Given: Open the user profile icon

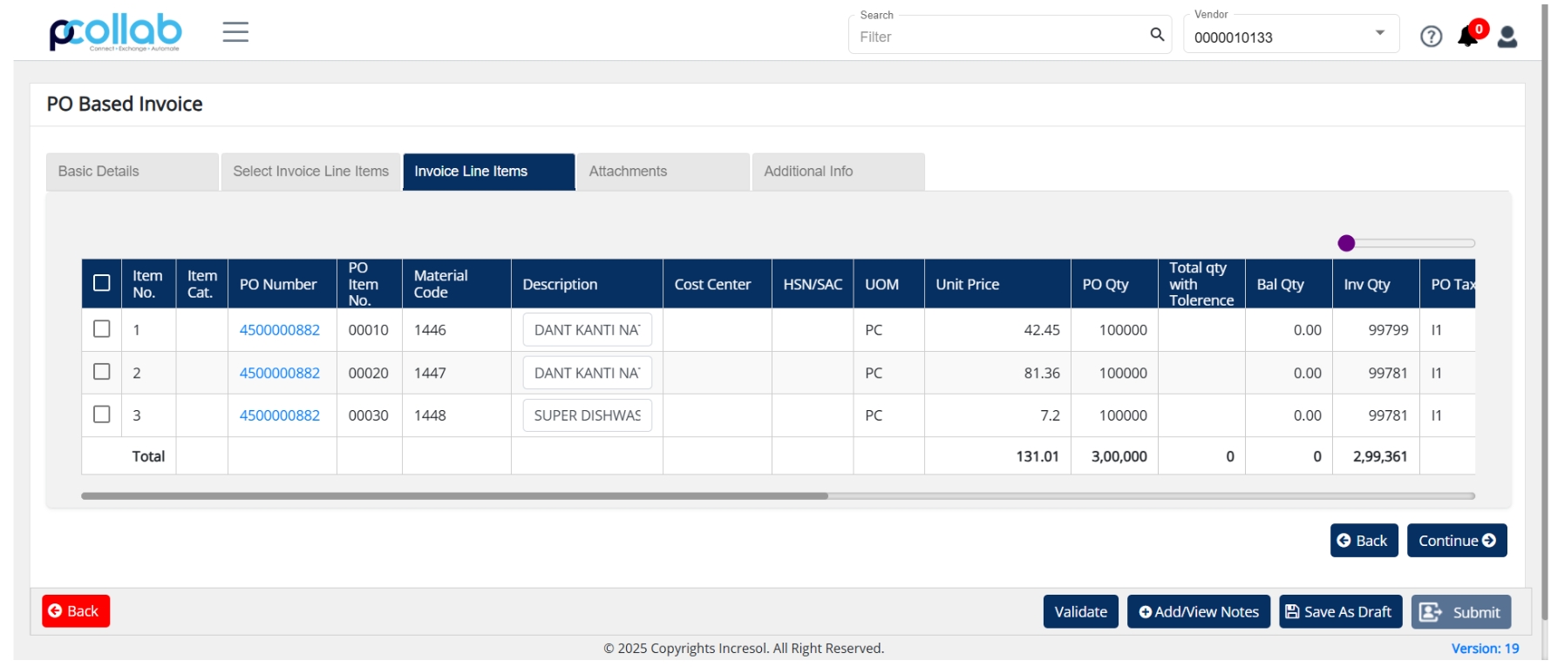Looking at the screenshot, I should coord(1507,37).
